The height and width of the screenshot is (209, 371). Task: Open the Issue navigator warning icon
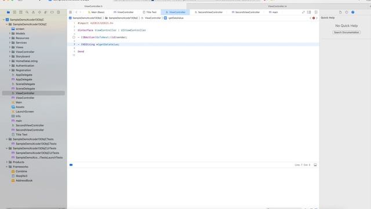(33, 12)
